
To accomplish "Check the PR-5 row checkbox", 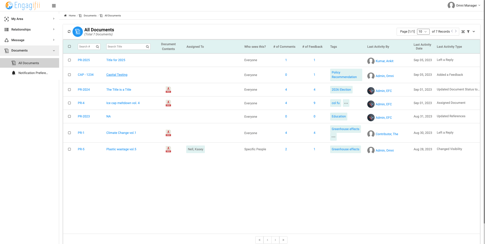I will coord(69,149).
